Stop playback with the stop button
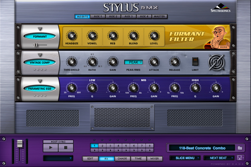The image size is (251, 167). coord(66,148)
